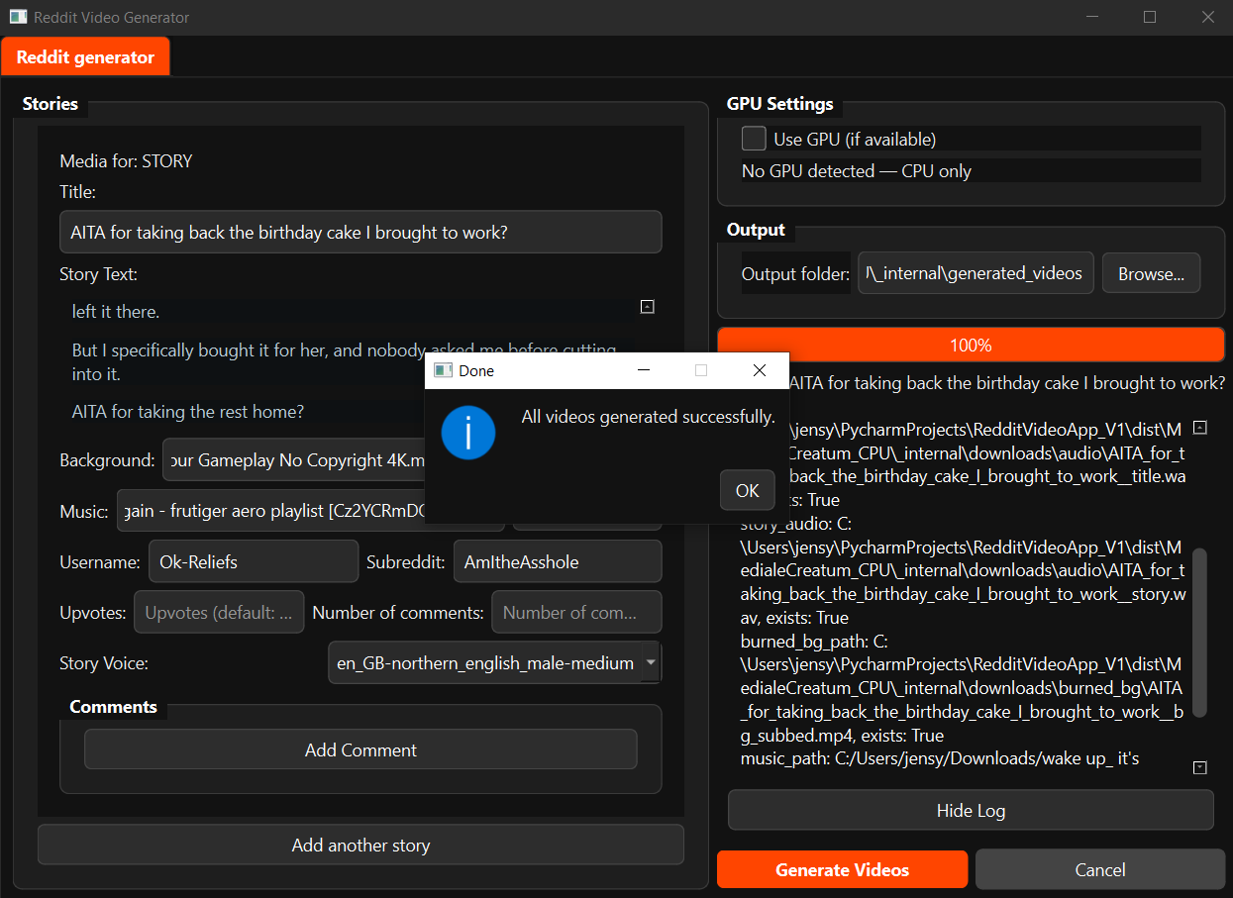
Task: Click "No GPU detected — CPU only" status text
Action: [857, 170]
